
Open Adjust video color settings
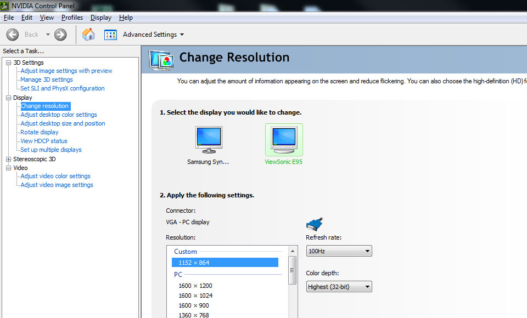click(55, 176)
